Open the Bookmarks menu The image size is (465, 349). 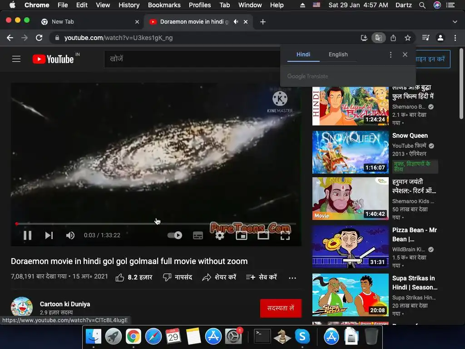164,5
